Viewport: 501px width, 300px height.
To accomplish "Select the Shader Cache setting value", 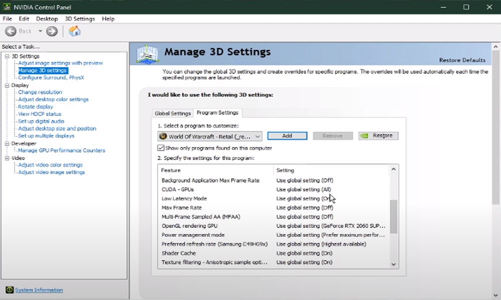I will click(x=304, y=253).
